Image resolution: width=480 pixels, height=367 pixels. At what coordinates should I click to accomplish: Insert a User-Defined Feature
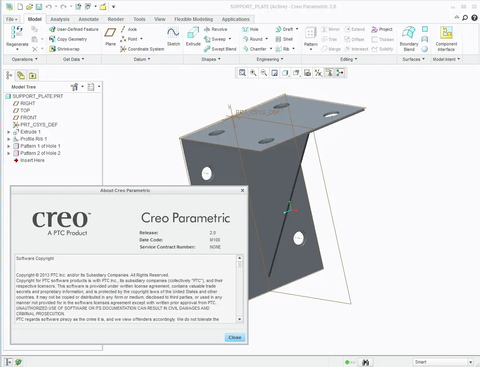74,29
